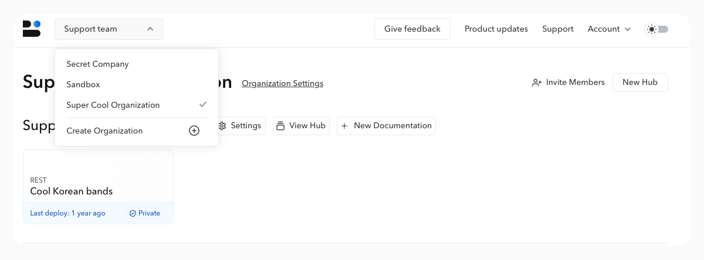Image resolution: width=704 pixels, height=260 pixels.
Task: Go to Product updates
Action: point(496,29)
